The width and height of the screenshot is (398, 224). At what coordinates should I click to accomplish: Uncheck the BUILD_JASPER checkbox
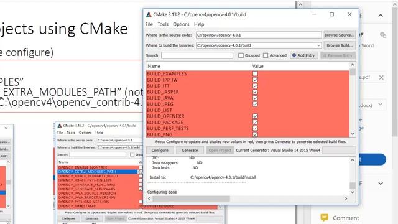pyautogui.click(x=255, y=92)
